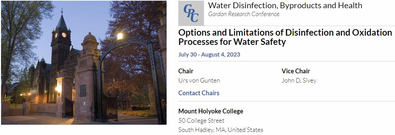Open the Contact Chairs link
Image resolution: width=395 pixels, height=135 pixels.
(x=199, y=93)
